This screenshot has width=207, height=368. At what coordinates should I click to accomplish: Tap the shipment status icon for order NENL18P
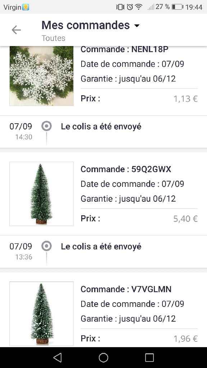coord(47,126)
